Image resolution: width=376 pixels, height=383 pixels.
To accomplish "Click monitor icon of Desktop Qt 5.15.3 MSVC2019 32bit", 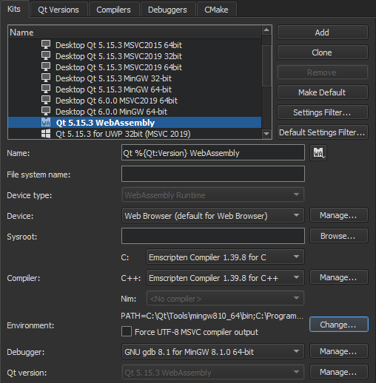I will (46, 56).
